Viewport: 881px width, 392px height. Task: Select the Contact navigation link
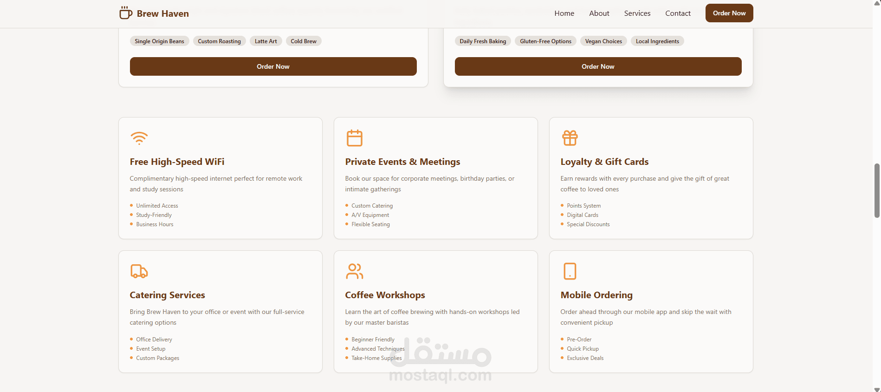coord(678,13)
